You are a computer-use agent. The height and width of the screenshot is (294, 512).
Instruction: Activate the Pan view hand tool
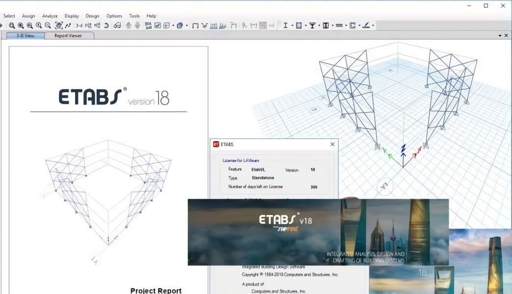pyautogui.click(x=59, y=25)
